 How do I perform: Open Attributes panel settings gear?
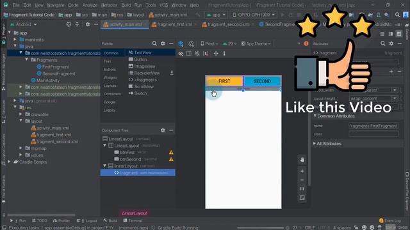[x=391, y=43]
